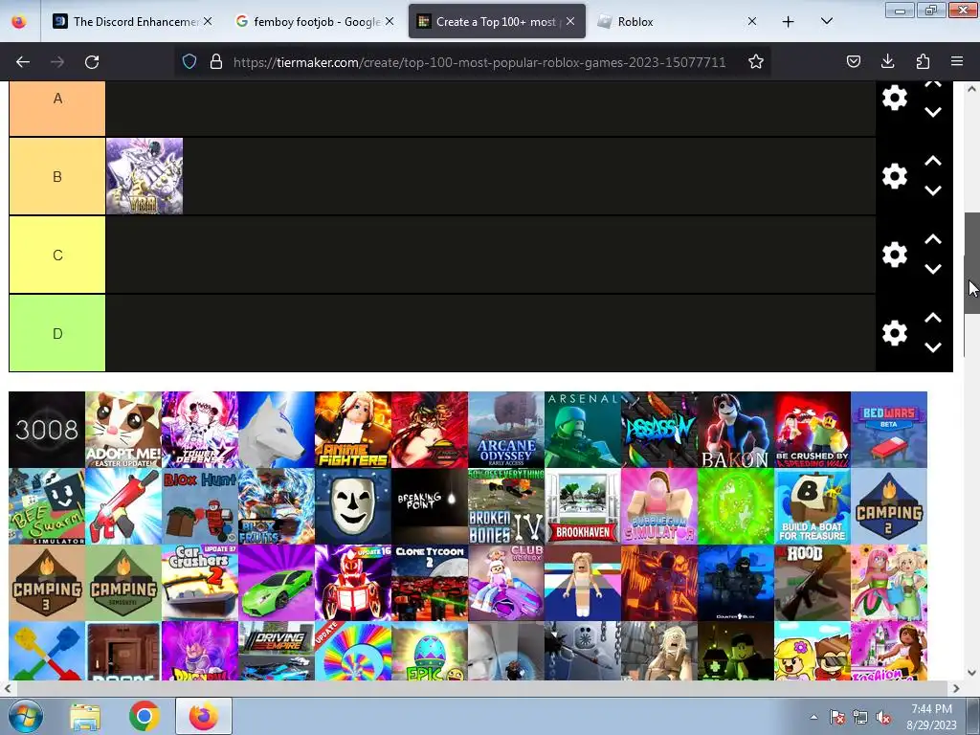This screenshot has height=735, width=980.
Task: Pick Build a Boat for Treasure
Action: click(x=813, y=506)
